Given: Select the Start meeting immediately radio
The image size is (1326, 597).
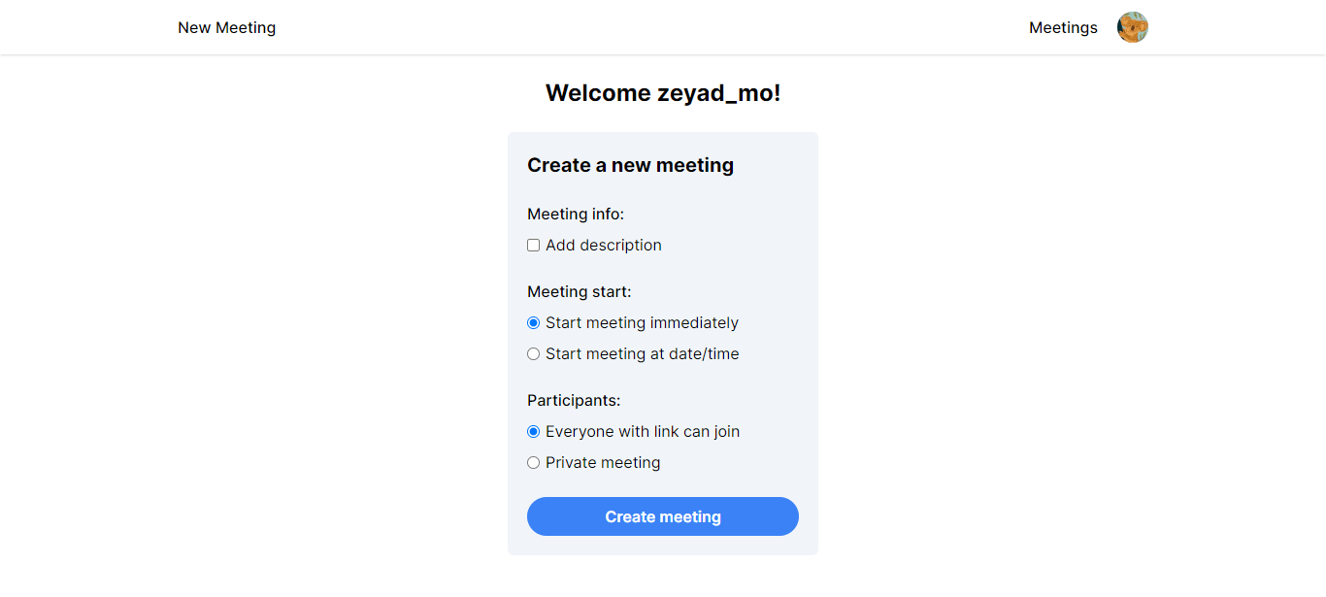Looking at the screenshot, I should pyautogui.click(x=533, y=323).
